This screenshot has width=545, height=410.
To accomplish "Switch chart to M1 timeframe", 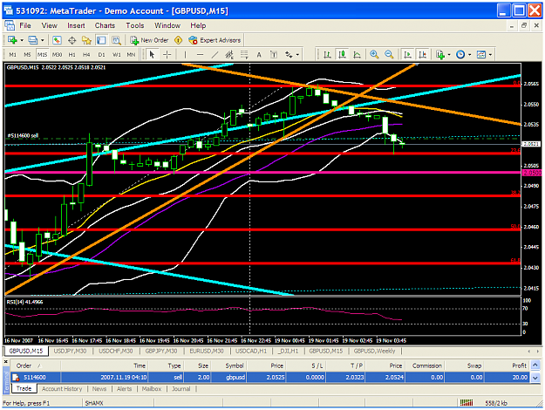I will [x=12, y=55].
